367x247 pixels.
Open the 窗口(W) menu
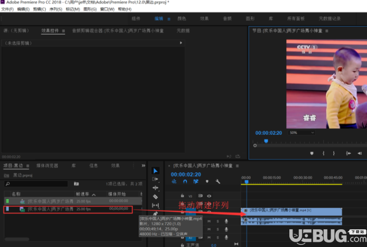[107, 9]
